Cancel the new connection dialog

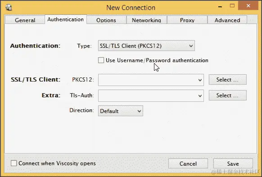[x=188, y=163]
